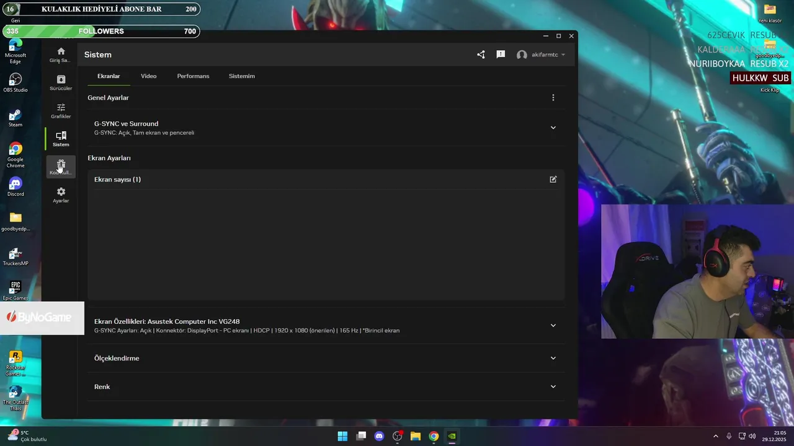Show hidden system tray icons

[715, 436]
